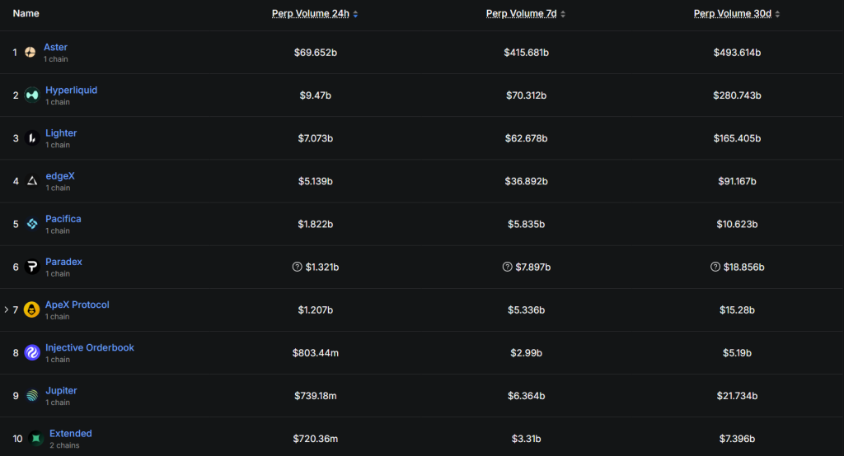Click the Paradex logo icon
The height and width of the screenshot is (456, 844).
click(x=32, y=267)
